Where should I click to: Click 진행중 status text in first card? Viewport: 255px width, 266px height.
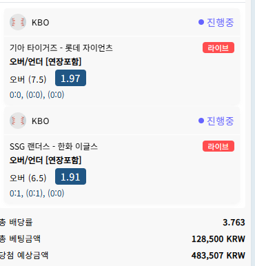pos(220,22)
